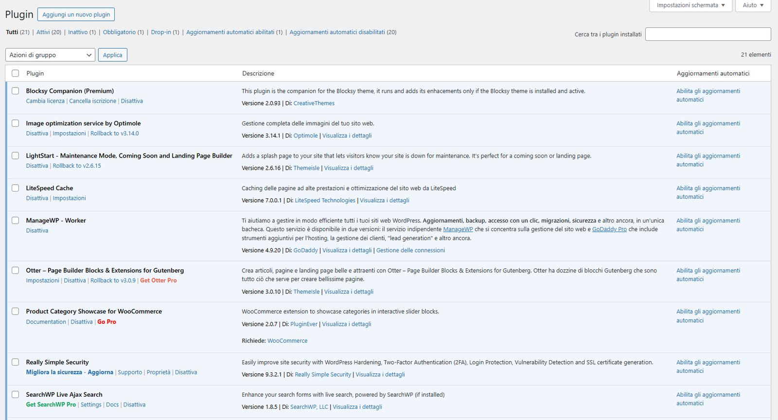Click Rollback to v3.0.9 for Otter
Screen dimensions: 778x420
click(x=113, y=280)
